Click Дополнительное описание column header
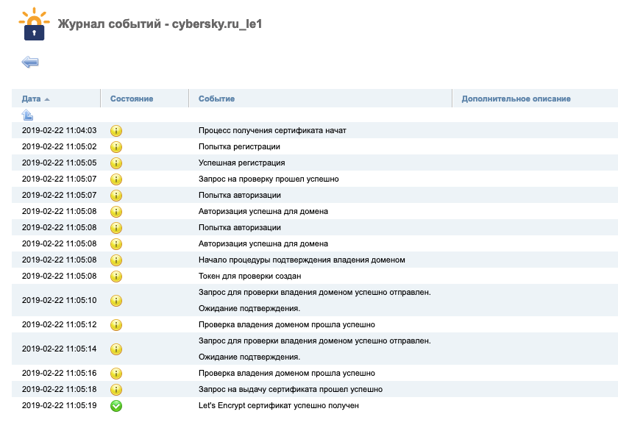618x428 pixels. pos(516,99)
